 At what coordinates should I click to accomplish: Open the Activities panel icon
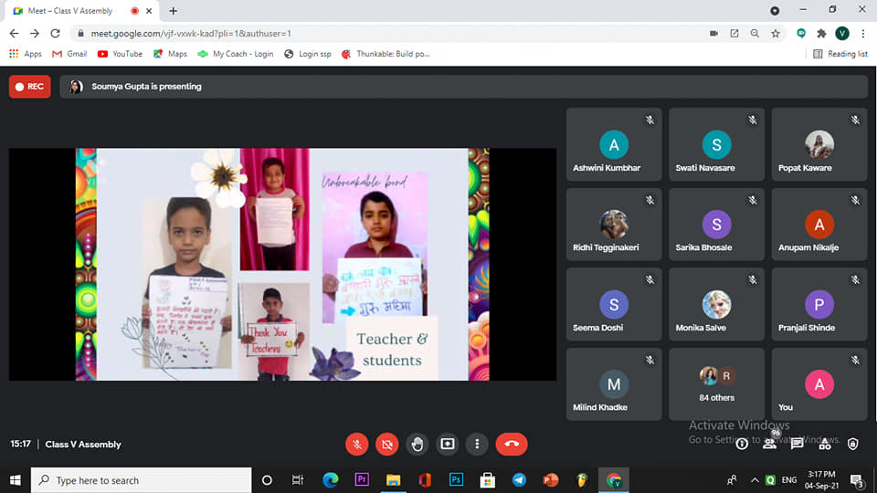825,445
